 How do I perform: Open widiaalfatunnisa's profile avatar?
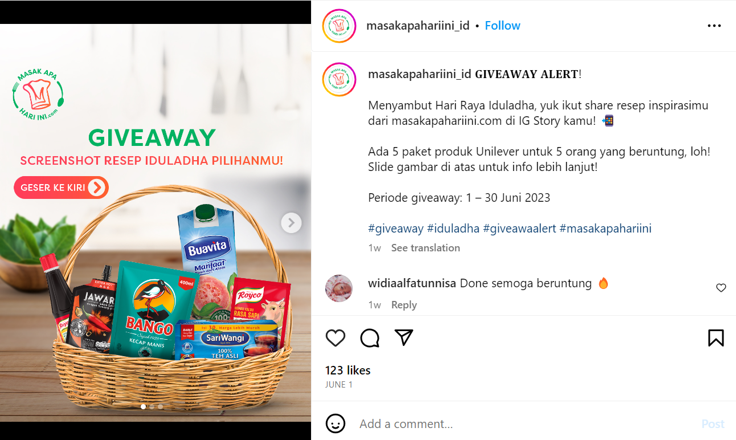pyautogui.click(x=339, y=288)
